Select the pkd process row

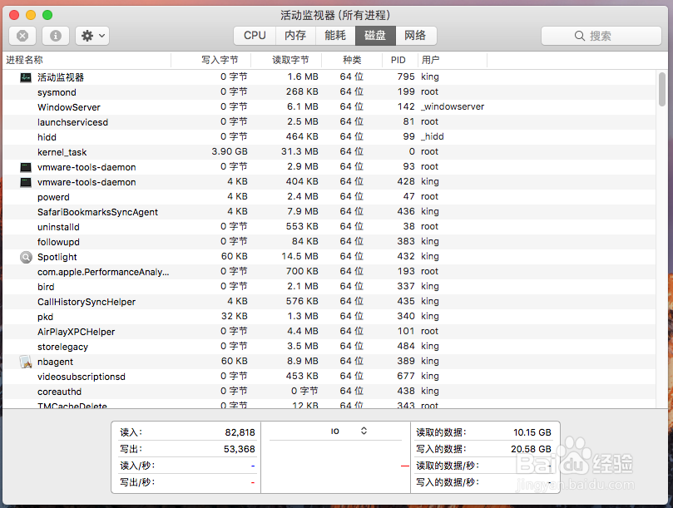point(329,317)
